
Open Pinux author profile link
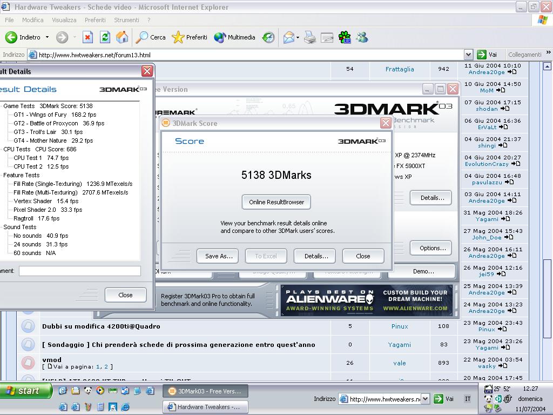[400, 326]
